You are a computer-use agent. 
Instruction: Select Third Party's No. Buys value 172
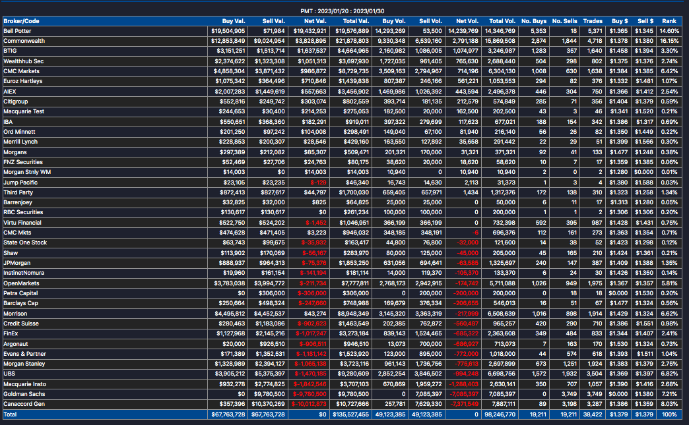pos(541,192)
